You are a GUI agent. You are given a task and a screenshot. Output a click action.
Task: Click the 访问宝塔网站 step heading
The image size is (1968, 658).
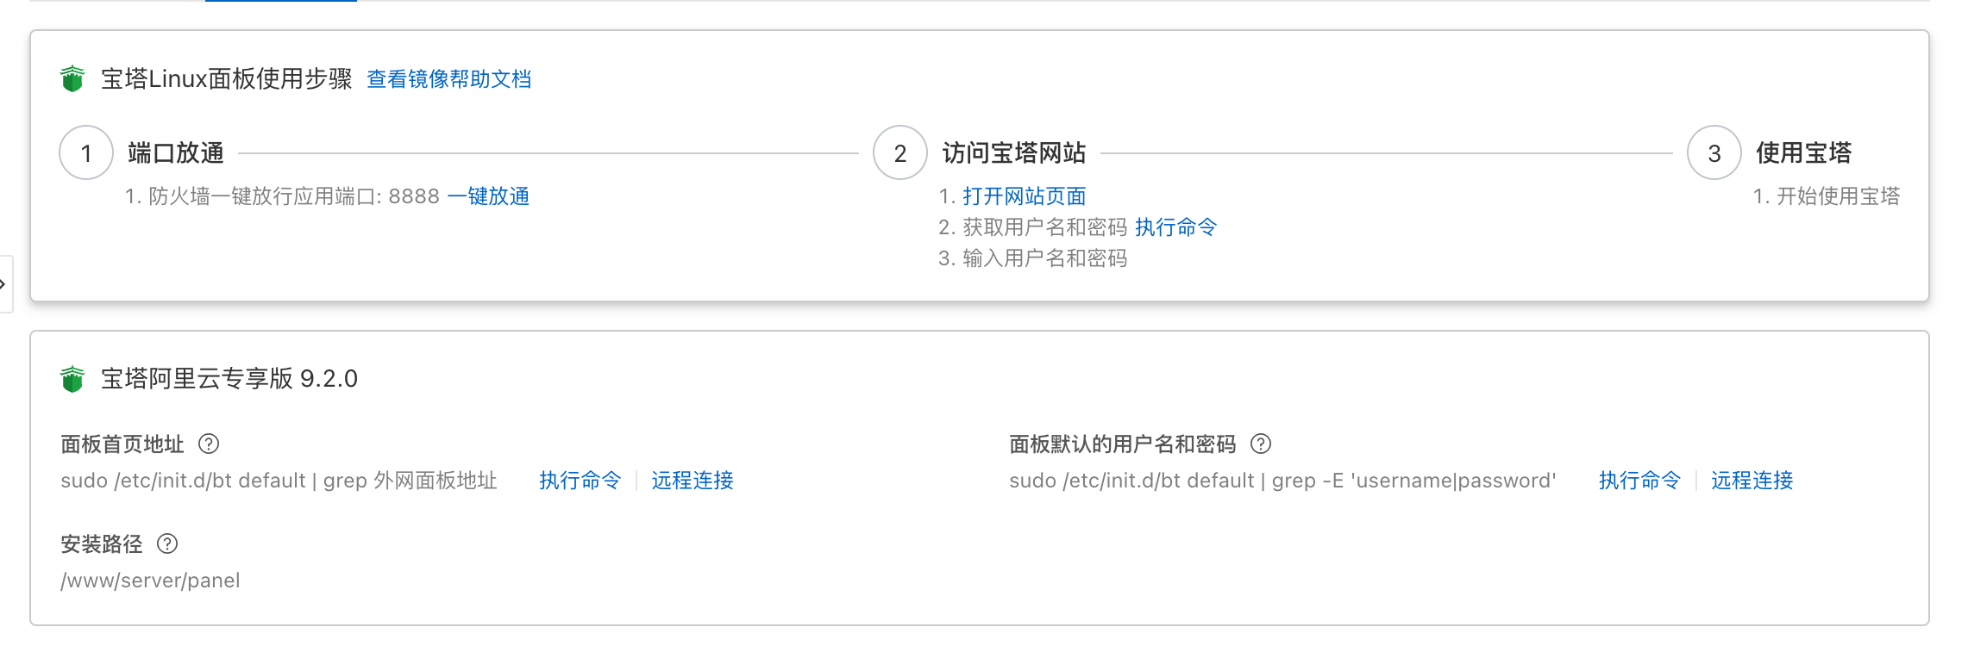(x=1014, y=153)
